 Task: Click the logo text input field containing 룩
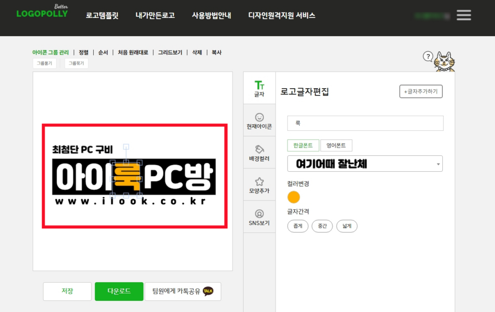click(x=365, y=123)
